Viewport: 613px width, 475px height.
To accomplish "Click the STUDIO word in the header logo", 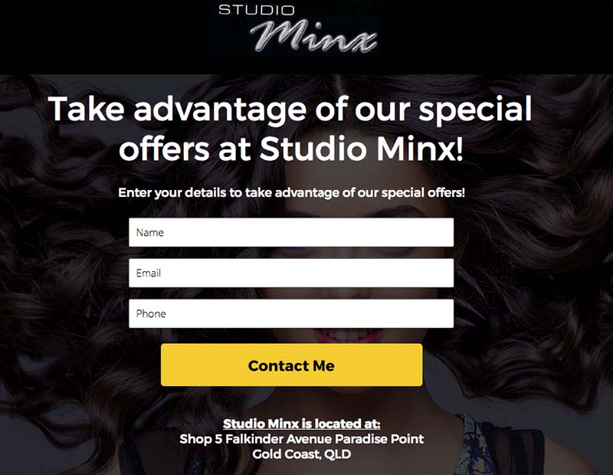I will [x=257, y=10].
